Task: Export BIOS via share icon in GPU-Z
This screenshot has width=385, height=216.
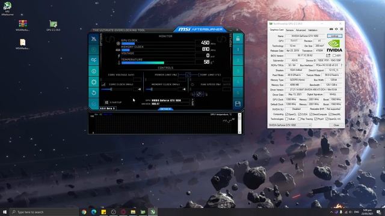Action: pos(328,56)
